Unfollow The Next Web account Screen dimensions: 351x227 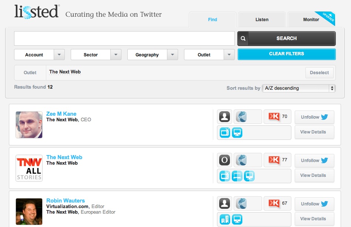pyautogui.click(x=314, y=161)
